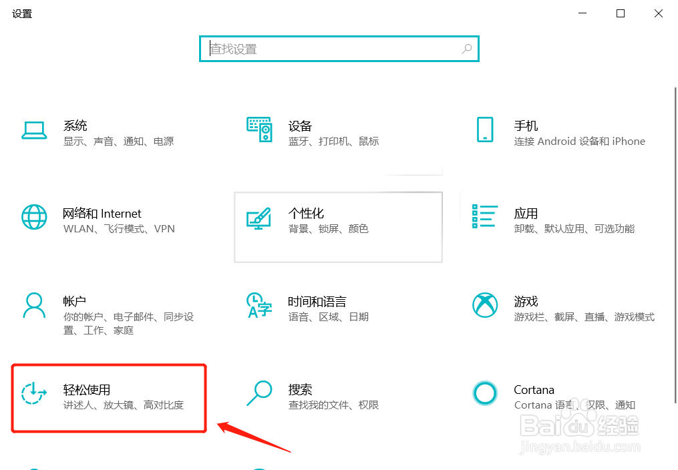
Task: Click the search magnifier in 查找设置 box
Action: point(466,49)
